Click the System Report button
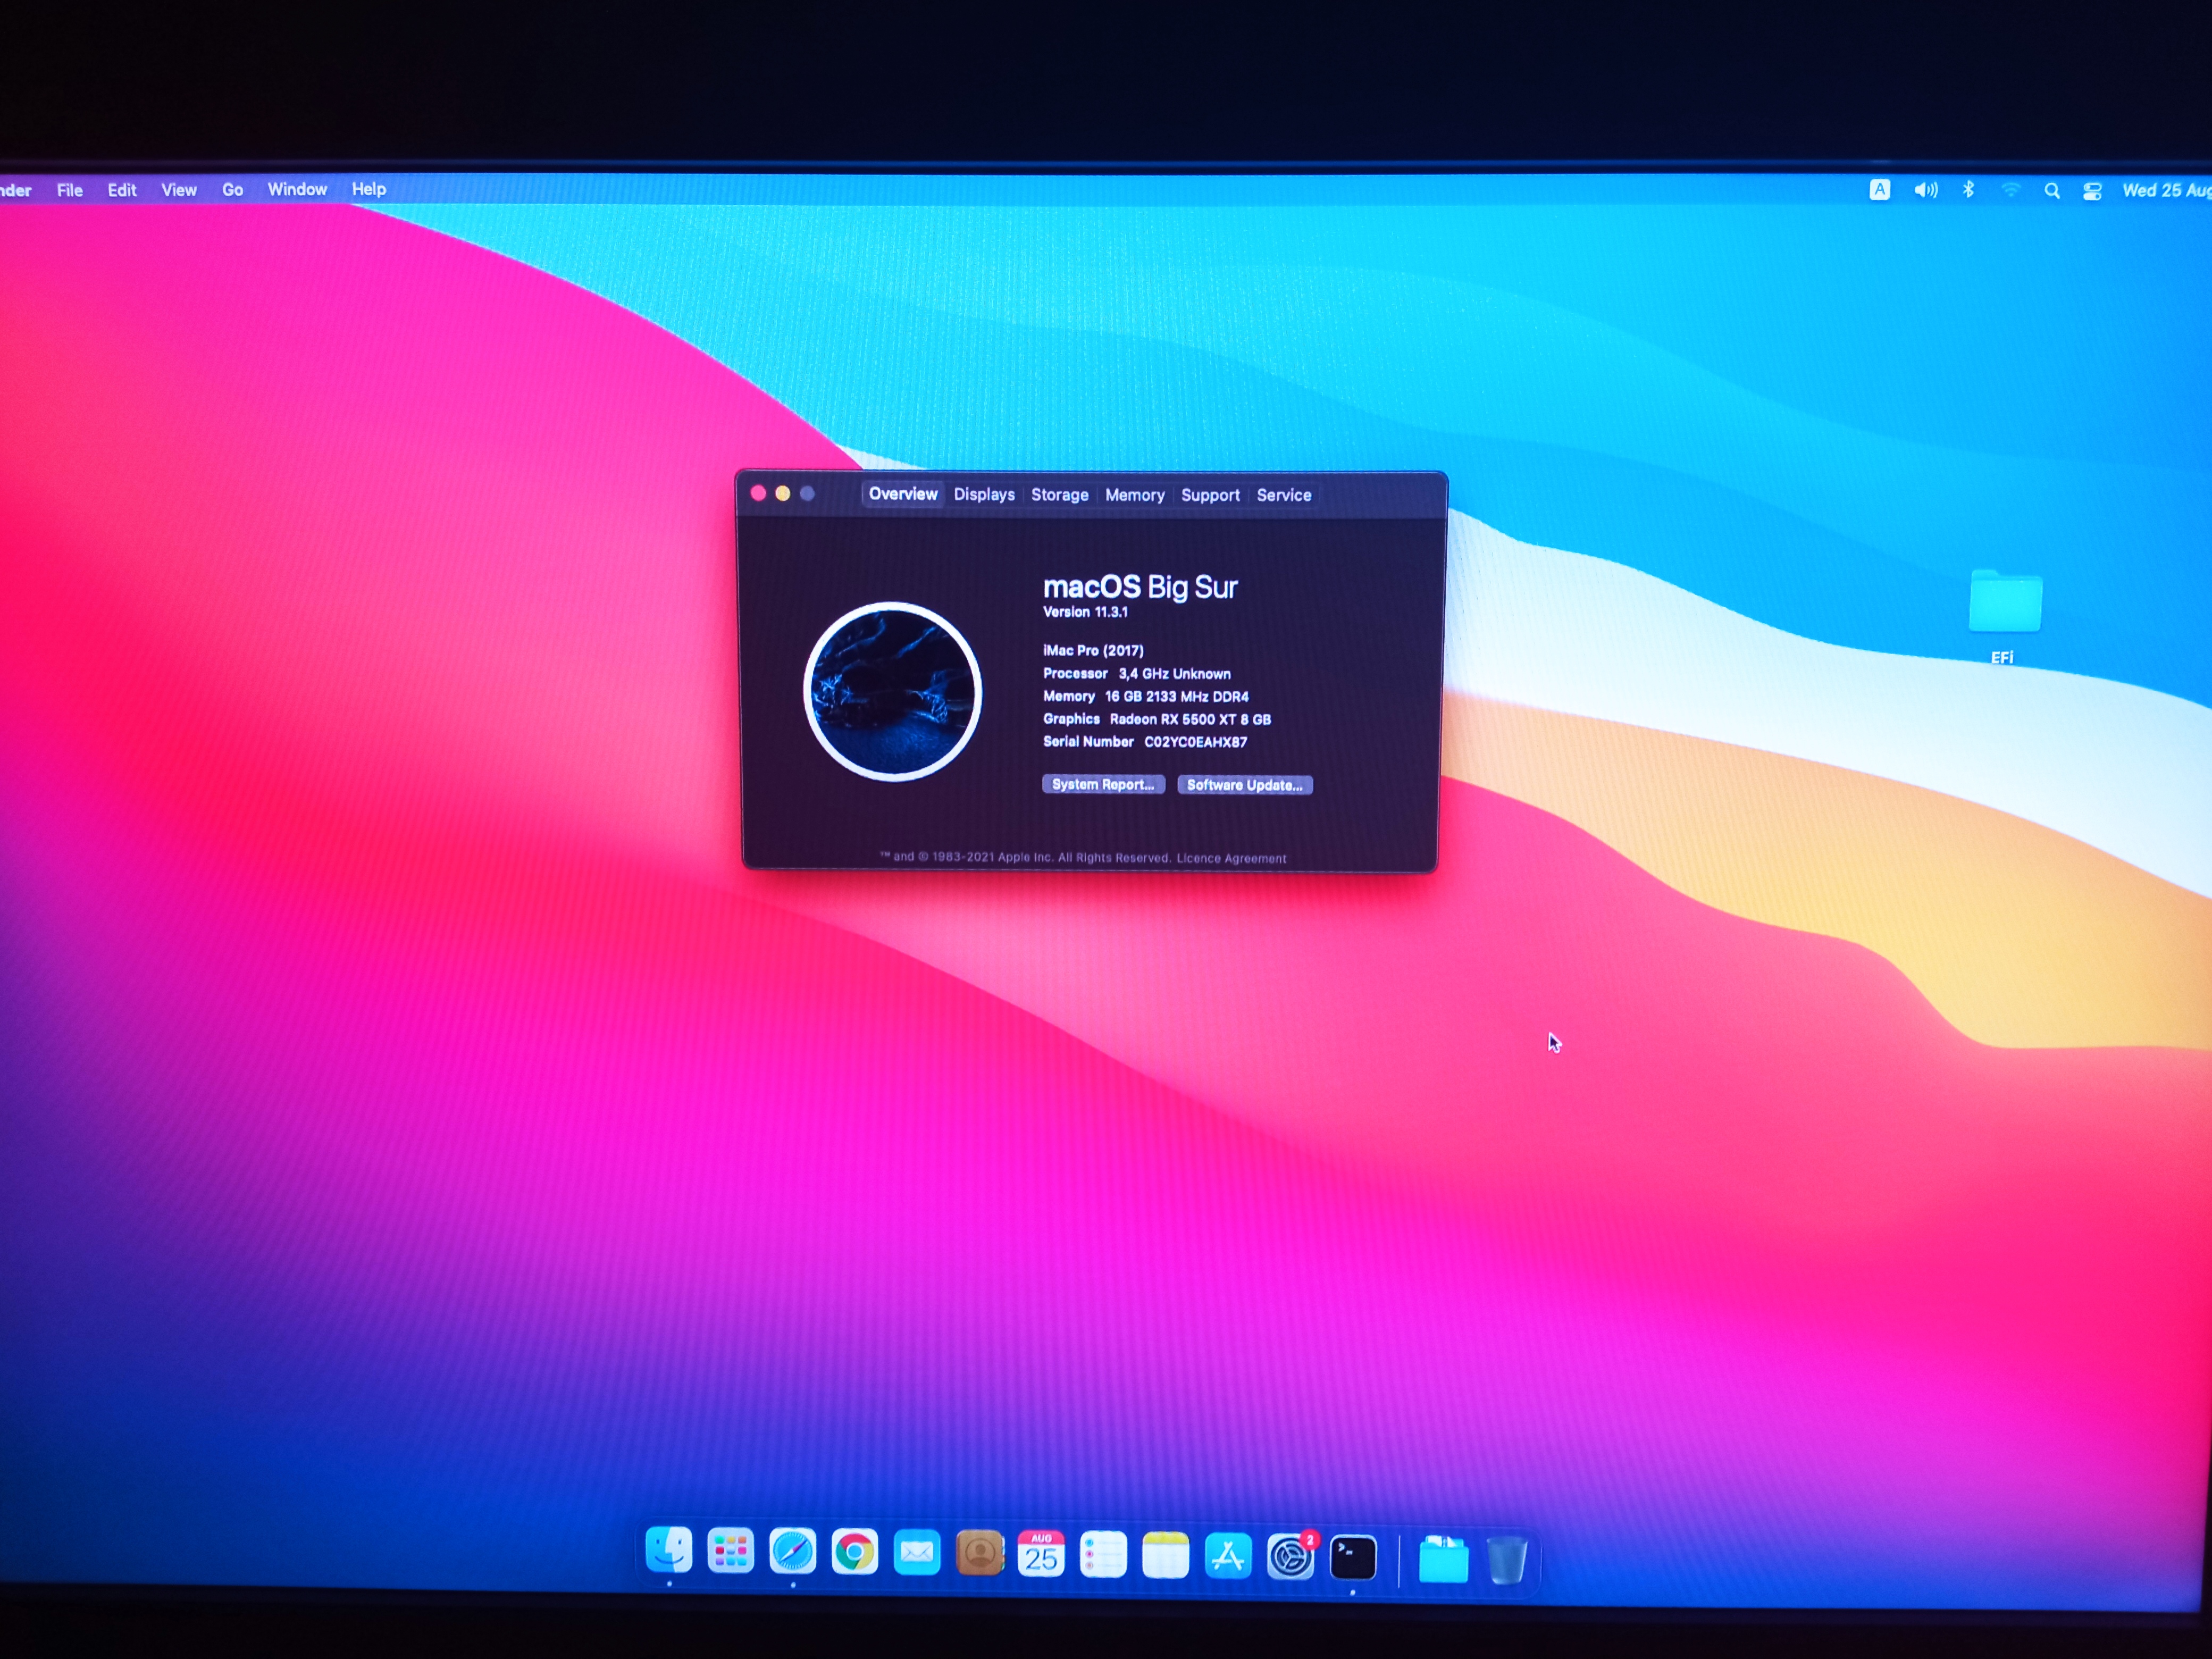2212x1659 pixels. [x=1103, y=785]
